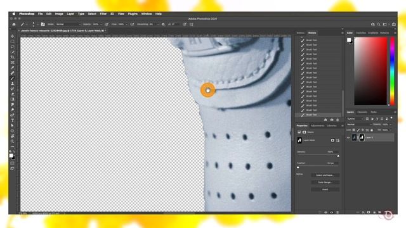Create new document from current state
Screen dimensions: 406x228
(x=325, y=120)
